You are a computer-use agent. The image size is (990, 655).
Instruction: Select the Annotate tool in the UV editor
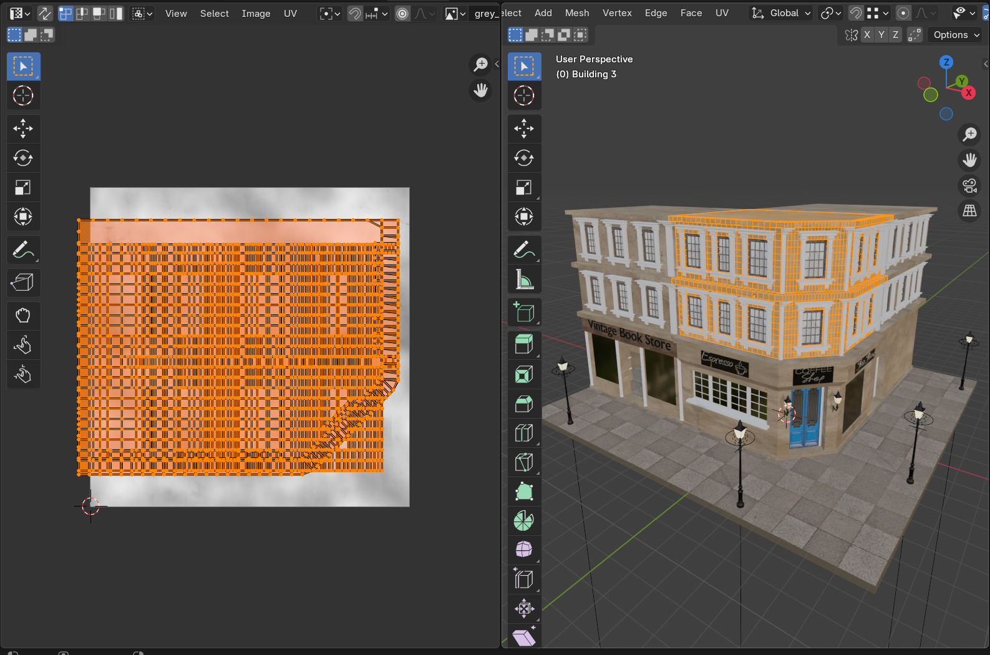pos(23,250)
